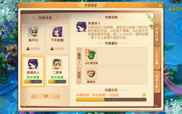Close the 饮者辑录 window
The width and height of the screenshot is (182, 114).
(x=160, y=6)
